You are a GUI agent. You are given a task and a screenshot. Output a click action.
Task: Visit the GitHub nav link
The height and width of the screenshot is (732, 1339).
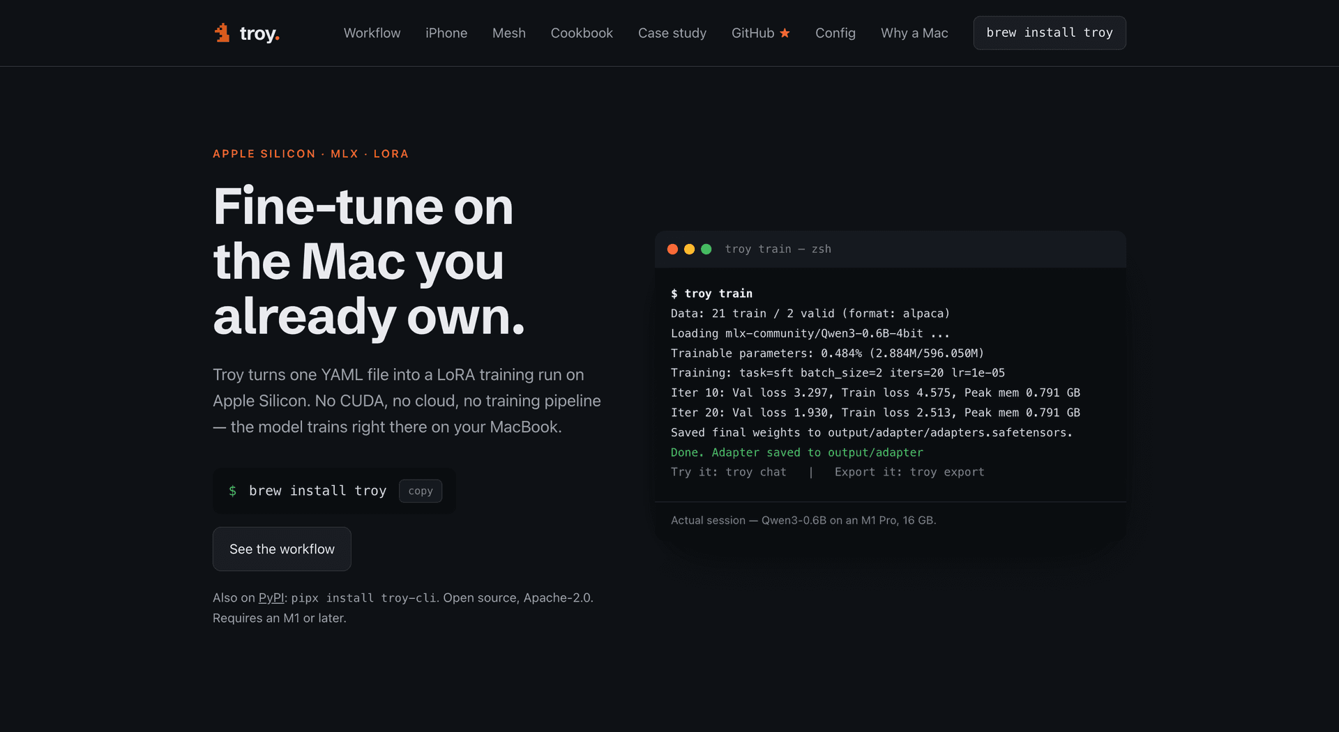(760, 33)
